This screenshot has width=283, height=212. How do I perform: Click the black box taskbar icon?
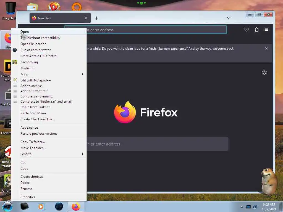coord(24,206)
